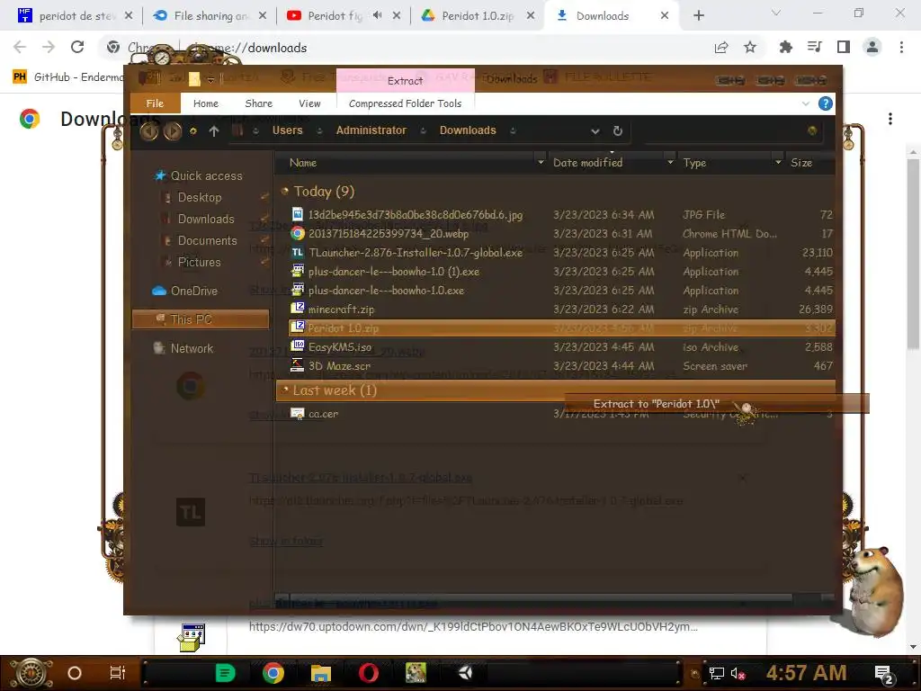This screenshot has height=691, width=921.
Task: Click Administrator in the address breadcrumb
Action: [x=371, y=130]
